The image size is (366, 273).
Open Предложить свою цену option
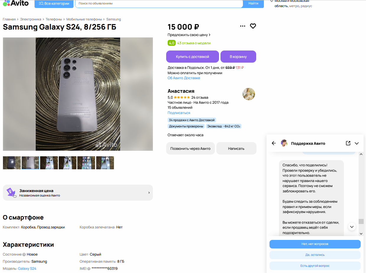(189, 35)
